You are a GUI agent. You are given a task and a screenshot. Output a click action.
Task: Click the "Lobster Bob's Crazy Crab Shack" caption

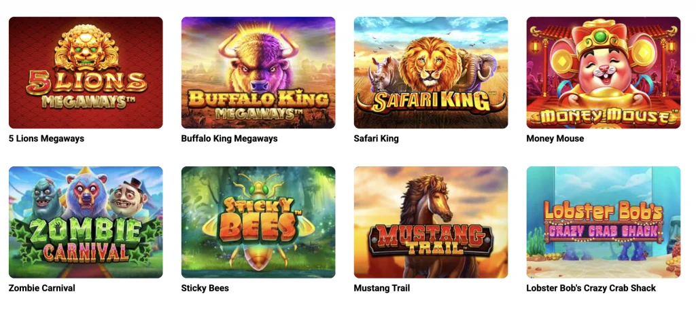(591, 288)
